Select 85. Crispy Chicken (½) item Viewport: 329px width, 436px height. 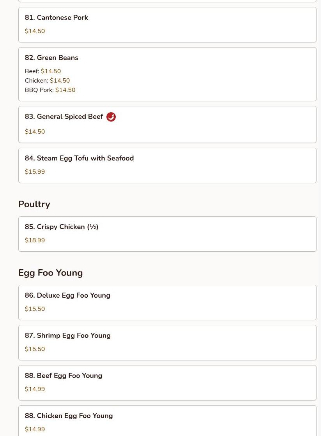(x=167, y=234)
